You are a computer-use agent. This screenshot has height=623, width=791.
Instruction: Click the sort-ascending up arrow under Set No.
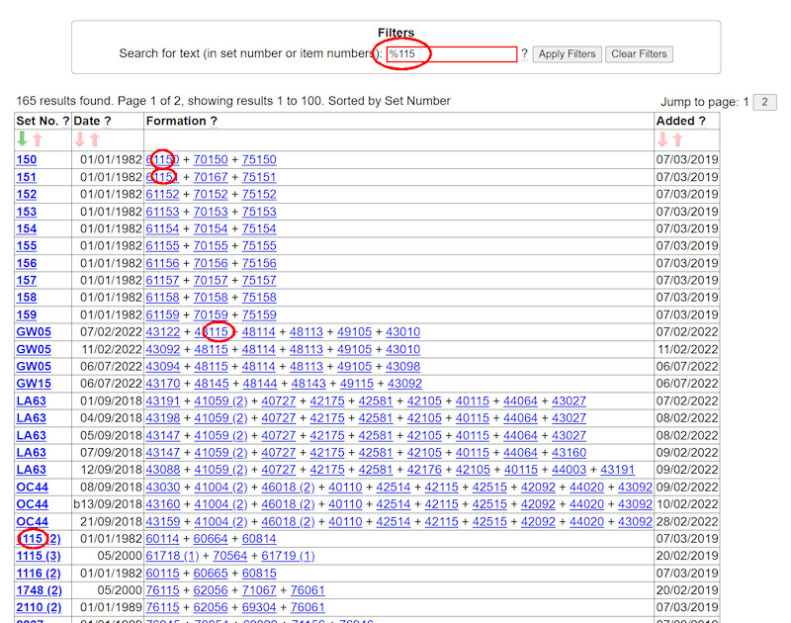coord(38,140)
